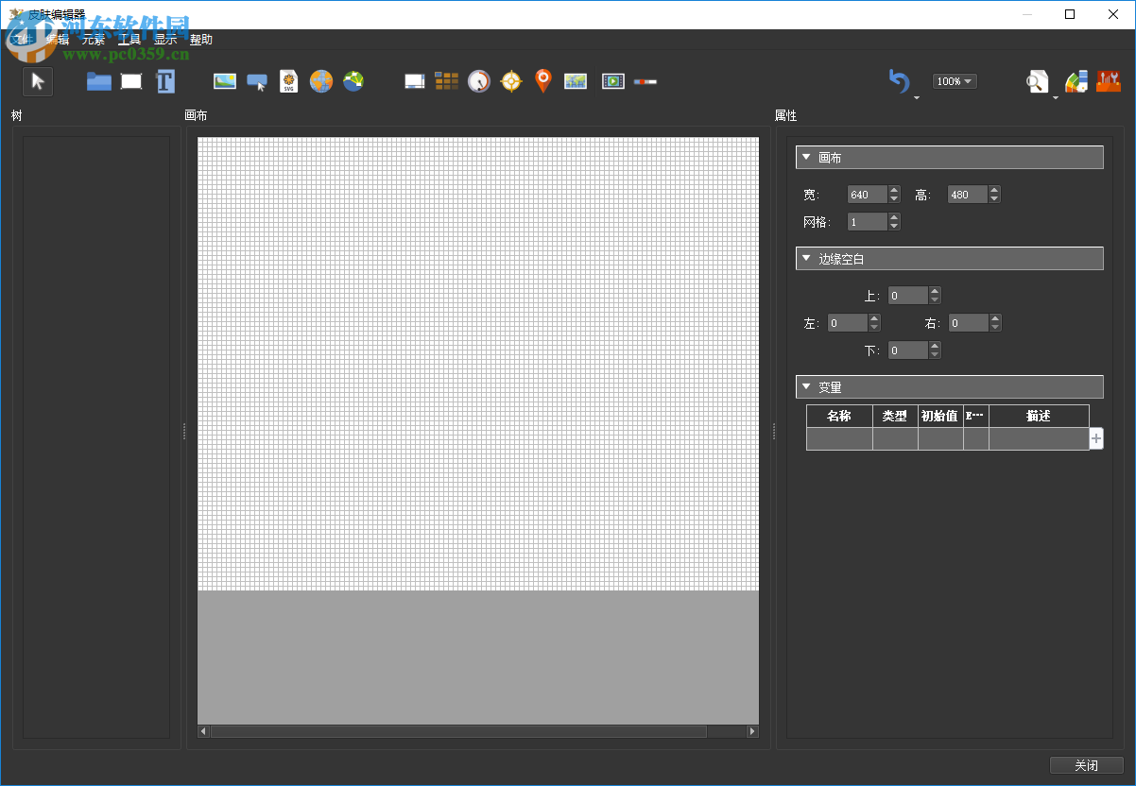Add the gauge dial element
The image size is (1136, 786).
pos(479,81)
